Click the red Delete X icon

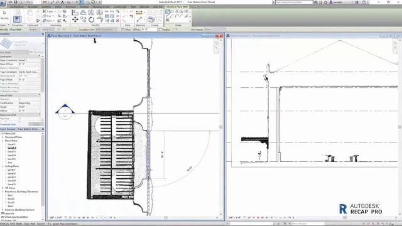(117, 21)
